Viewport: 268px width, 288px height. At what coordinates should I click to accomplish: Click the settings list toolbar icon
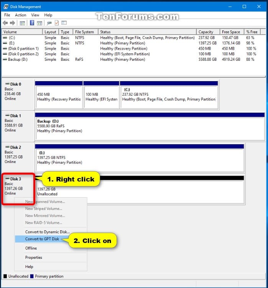click(64, 23)
